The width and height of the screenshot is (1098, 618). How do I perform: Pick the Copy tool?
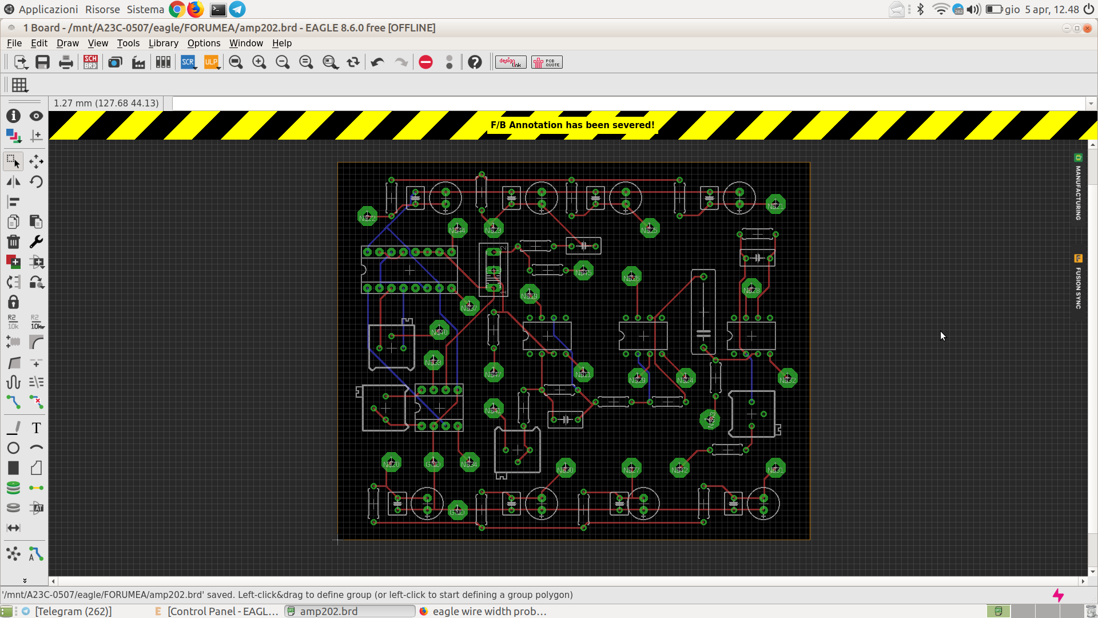coord(13,222)
